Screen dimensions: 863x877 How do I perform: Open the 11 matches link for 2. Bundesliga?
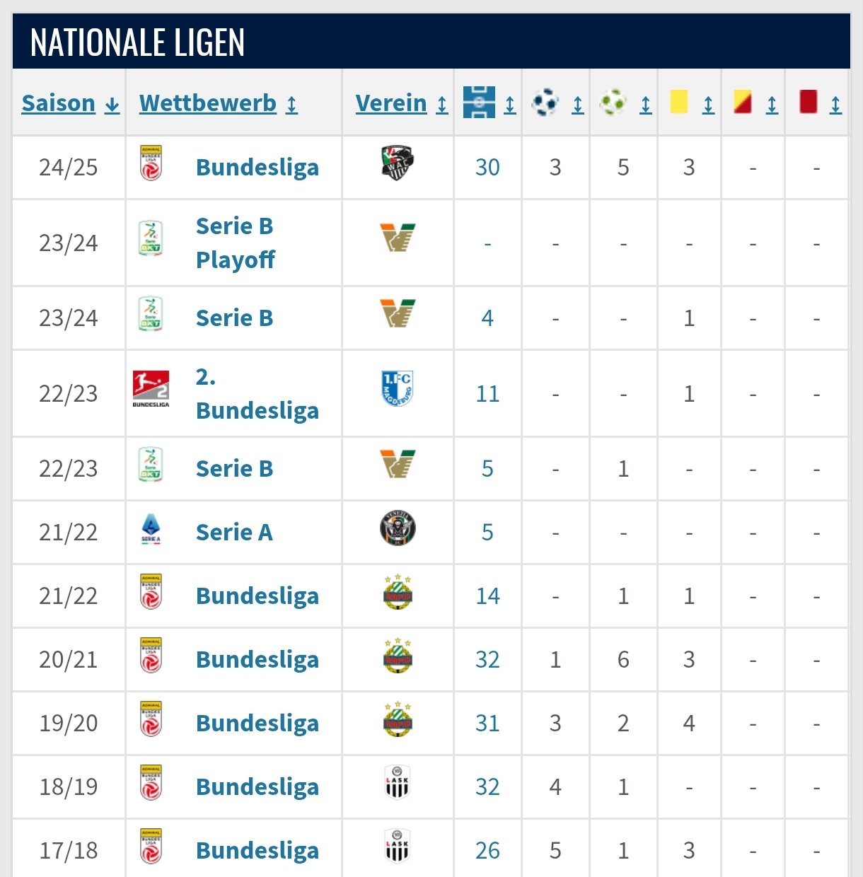pos(487,393)
